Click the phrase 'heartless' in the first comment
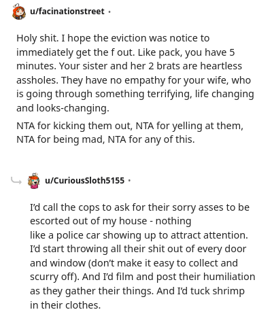Viewport: 272px width, 329px height. 221,66
